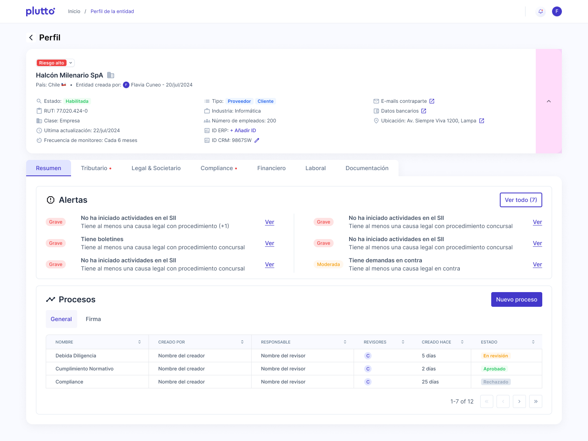This screenshot has width=588, height=441.
Task: Open Datos bancarios external link icon
Action: click(x=423, y=111)
